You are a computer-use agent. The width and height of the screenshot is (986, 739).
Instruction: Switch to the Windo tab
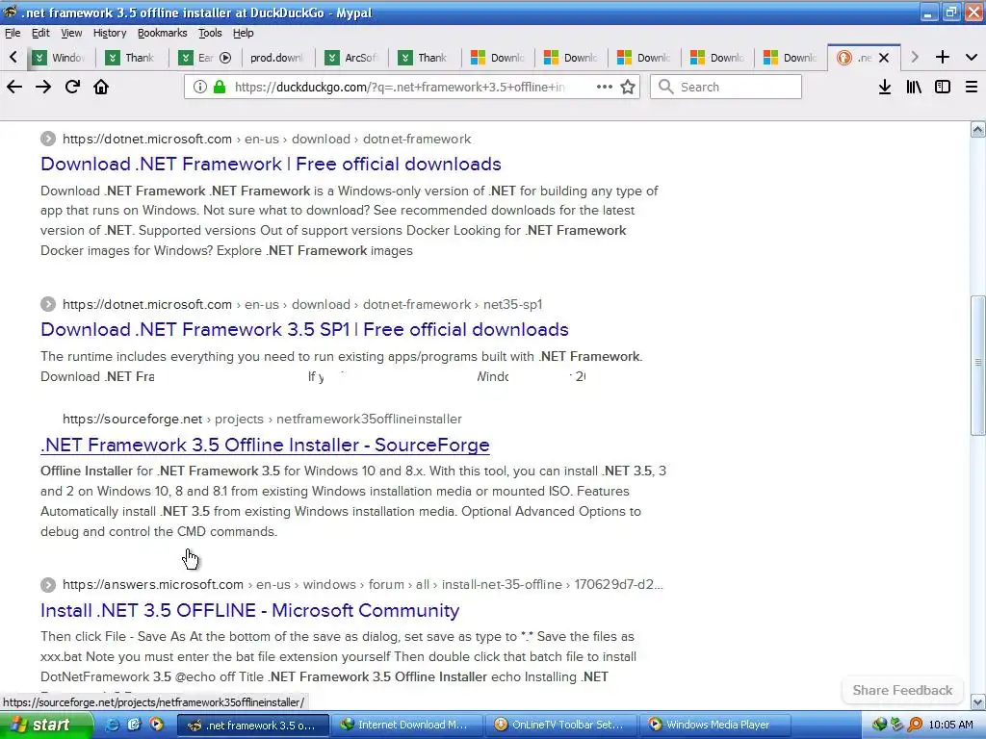coord(60,58)
